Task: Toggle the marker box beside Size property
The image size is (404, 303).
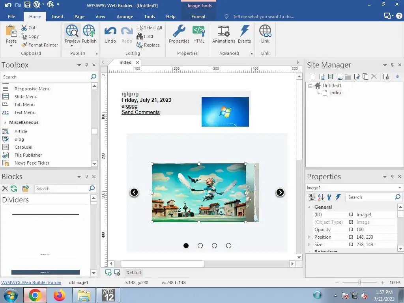Action: (351, 244)
